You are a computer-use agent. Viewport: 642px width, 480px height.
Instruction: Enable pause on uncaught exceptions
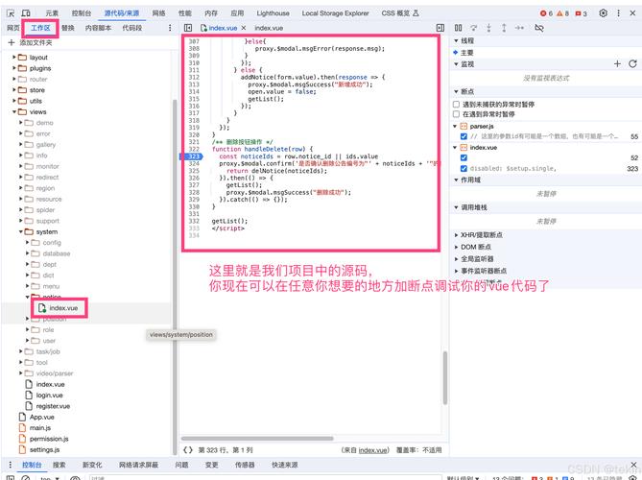(x=456, y=105)
